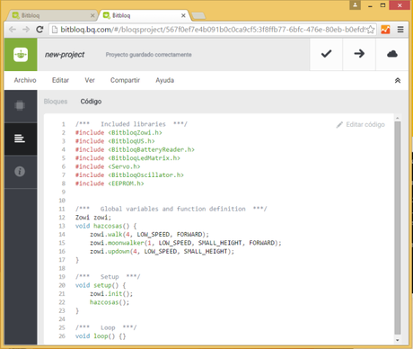Open the Archivo menu
Image resolution: width=413 pixels, height=349 pixels.
point(25,80)
